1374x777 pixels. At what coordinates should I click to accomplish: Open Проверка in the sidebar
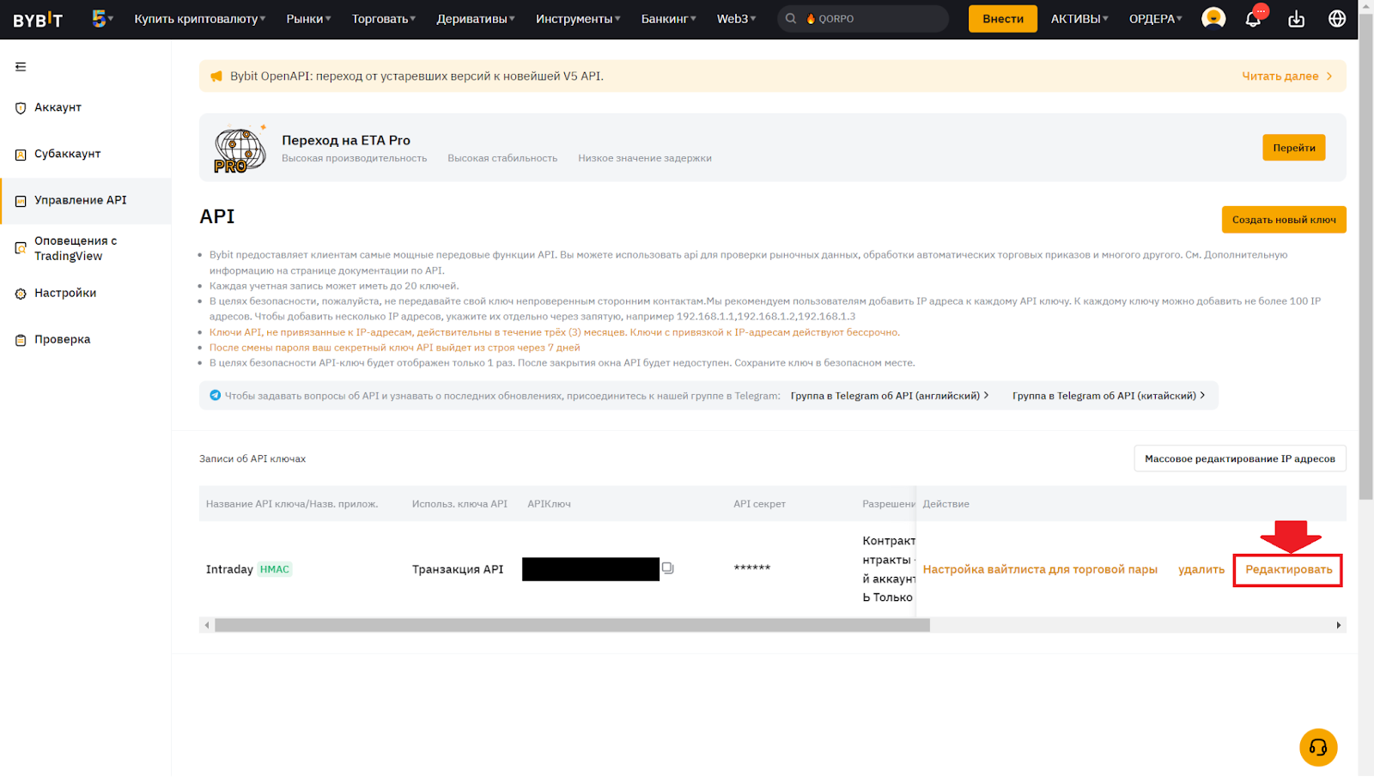pyautogui.click(x=62, y=339)
